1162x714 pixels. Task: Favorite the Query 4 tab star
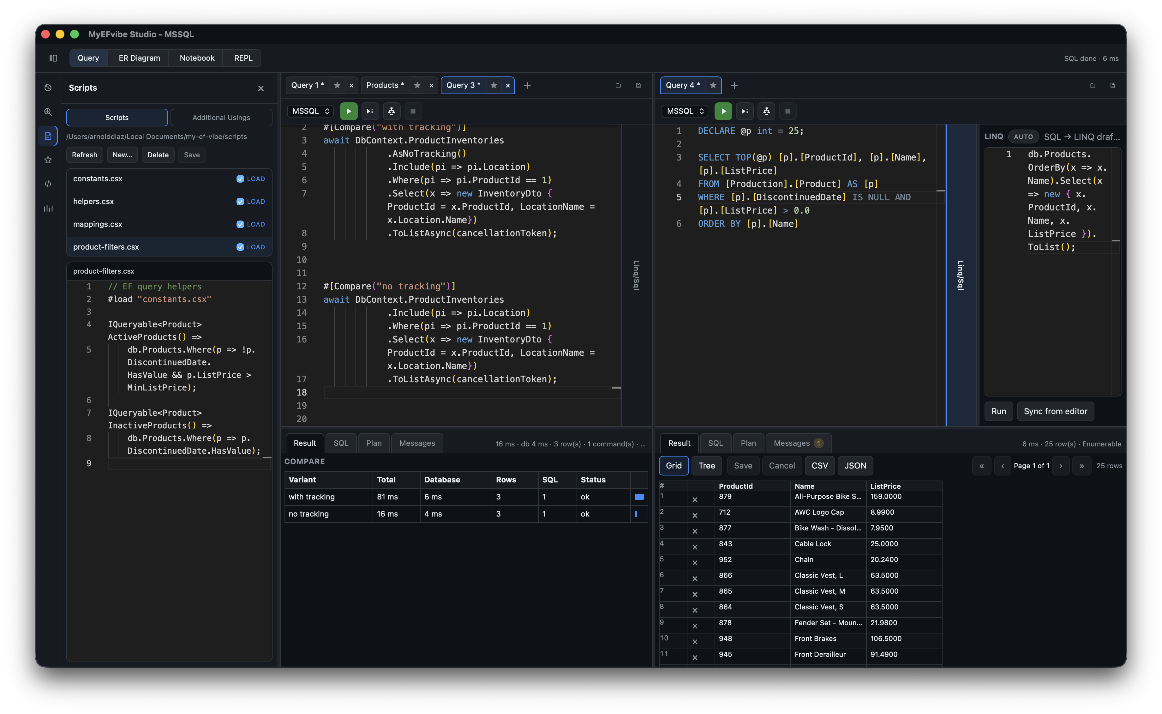pyautogui.click(x=713, y=86)
